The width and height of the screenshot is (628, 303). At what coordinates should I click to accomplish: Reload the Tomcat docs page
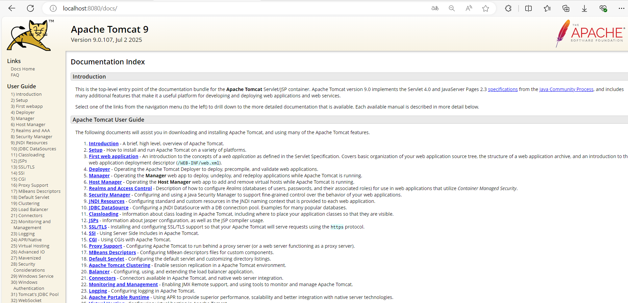pos(30,8)
